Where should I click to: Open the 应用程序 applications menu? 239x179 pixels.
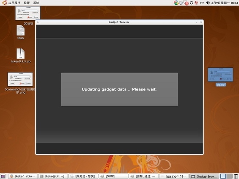[x=14, y=3]
